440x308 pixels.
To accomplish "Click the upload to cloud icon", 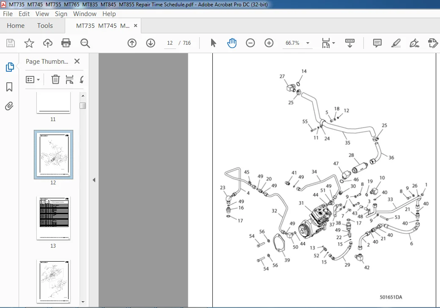I will point(48,43).
